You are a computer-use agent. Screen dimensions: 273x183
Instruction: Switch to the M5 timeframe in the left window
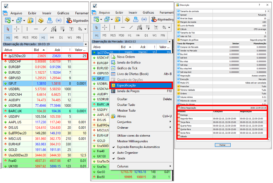(16, 37)
